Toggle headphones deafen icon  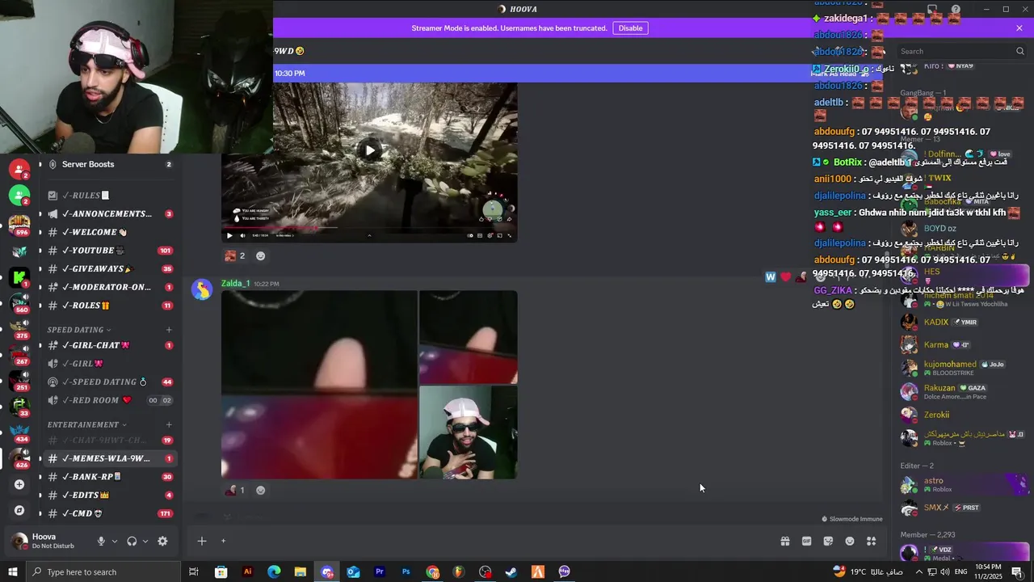pyautogui.click(x=132, y=541)
